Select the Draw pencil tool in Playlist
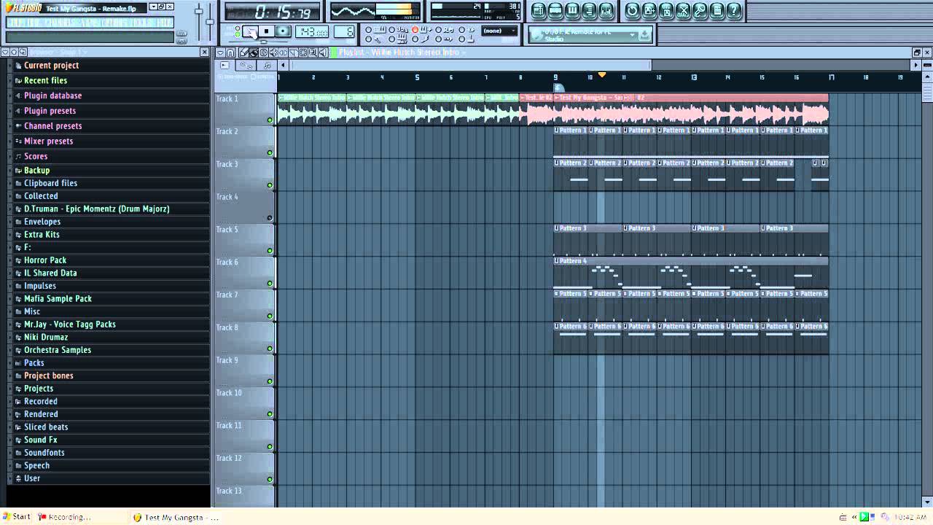The height and width of the screenshot is (525, 933). click(x=243, y=52)
